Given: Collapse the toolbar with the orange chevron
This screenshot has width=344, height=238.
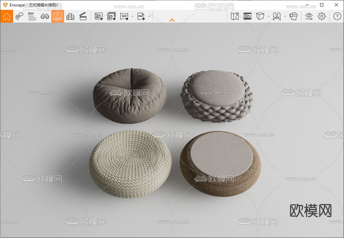Looking at the screenshot, I should pos(172,20).
